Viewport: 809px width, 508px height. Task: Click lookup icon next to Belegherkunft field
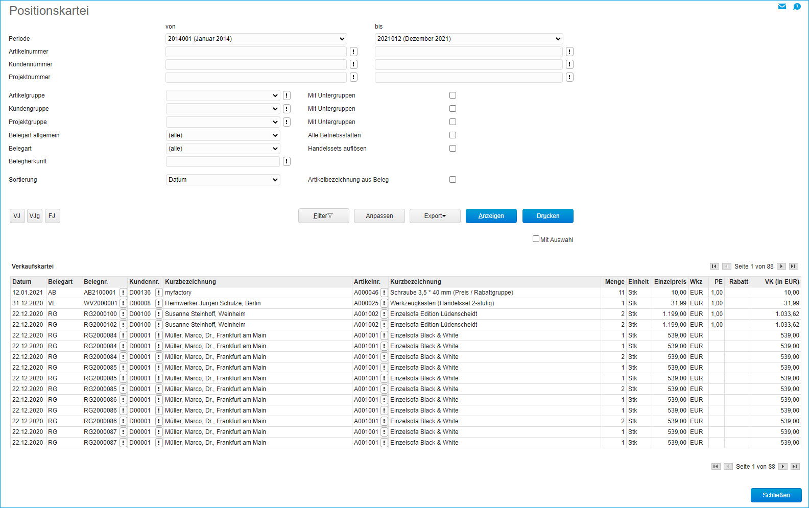[287, 161]
